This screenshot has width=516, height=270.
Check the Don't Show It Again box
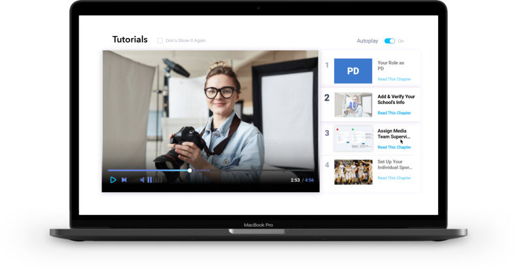point(160,41)
